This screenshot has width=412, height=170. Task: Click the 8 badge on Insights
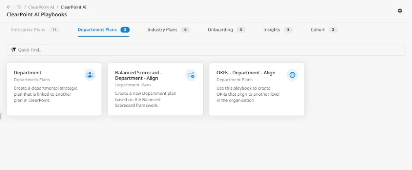(288, 29)
